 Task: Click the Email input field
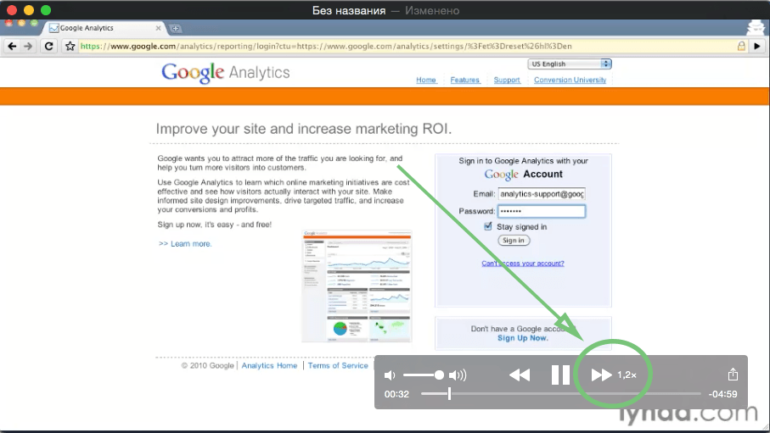coord(542,194)
